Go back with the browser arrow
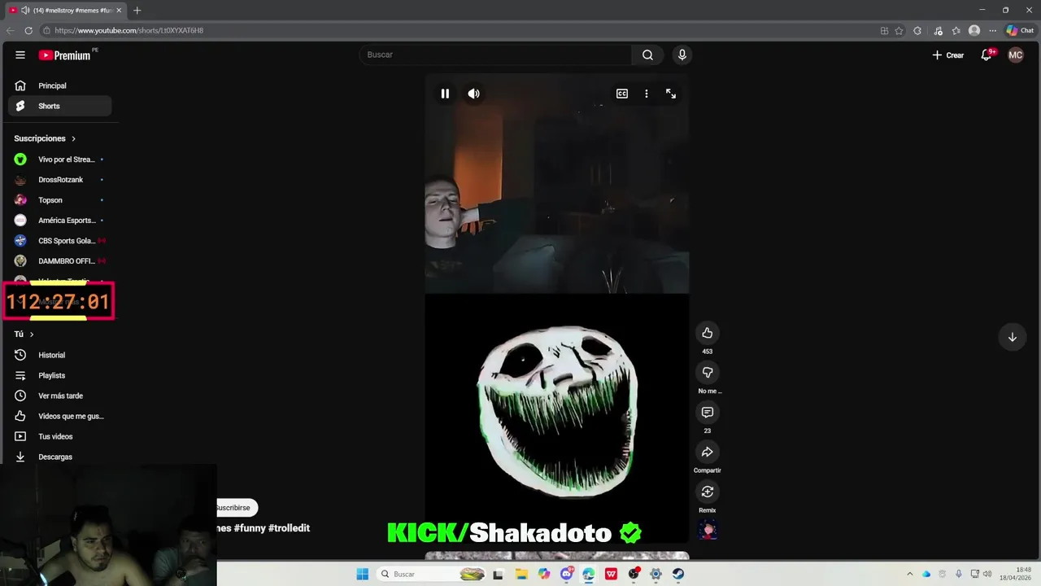 (10, 31)
